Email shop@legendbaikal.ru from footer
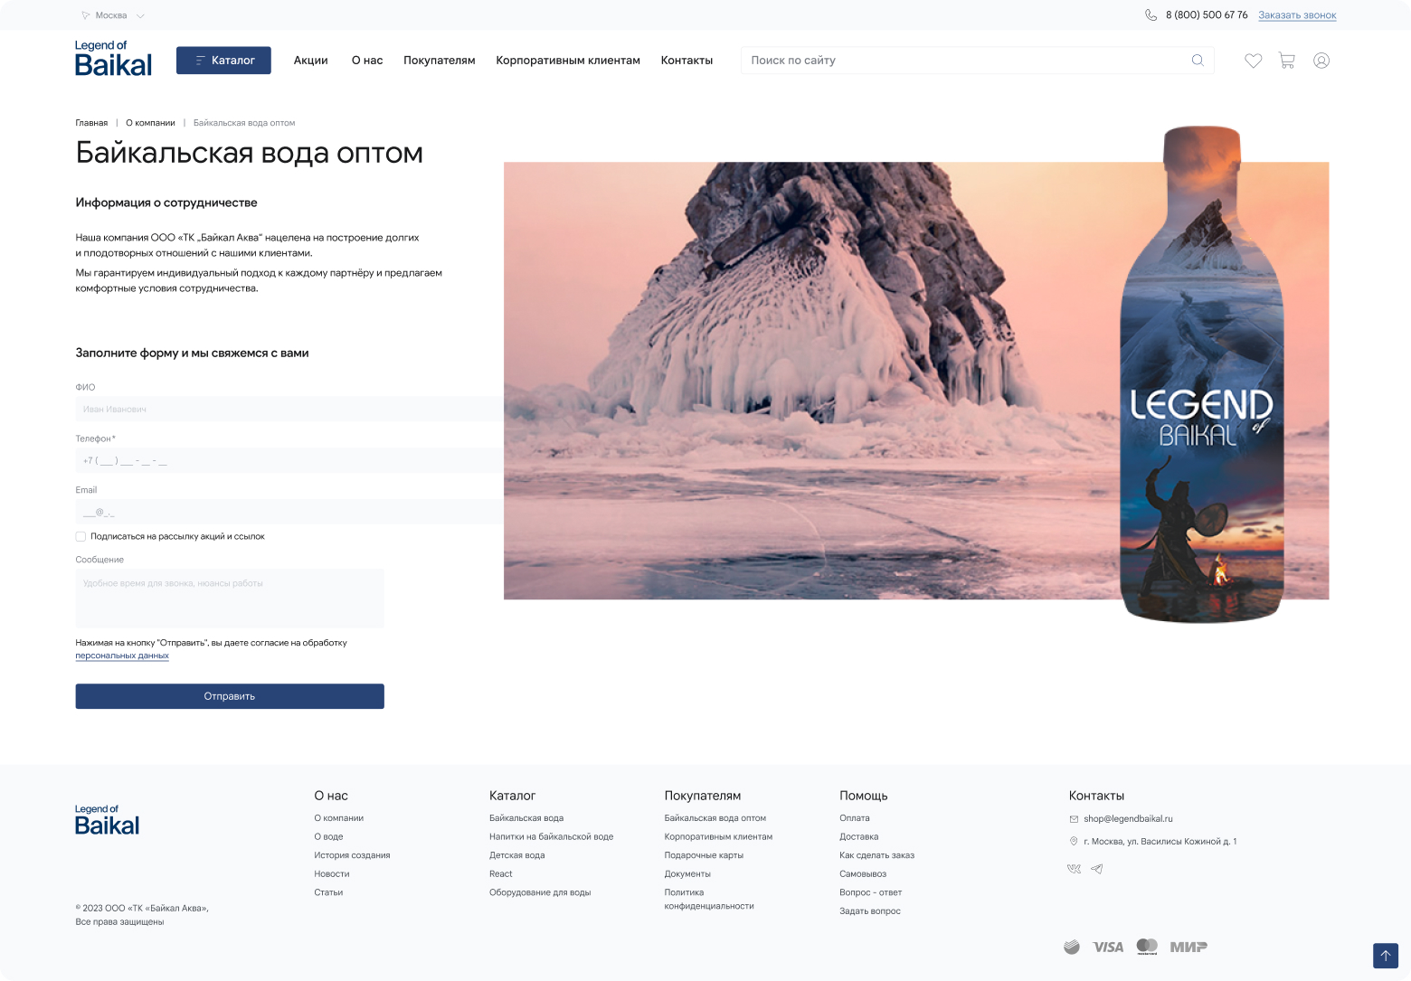Viewport: 1411px width, 981px height. coord(1128,819)
